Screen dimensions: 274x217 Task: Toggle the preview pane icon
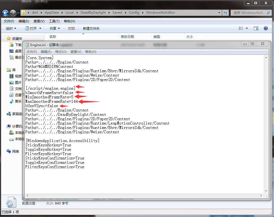pyautogui.click(x=256, y=28)
